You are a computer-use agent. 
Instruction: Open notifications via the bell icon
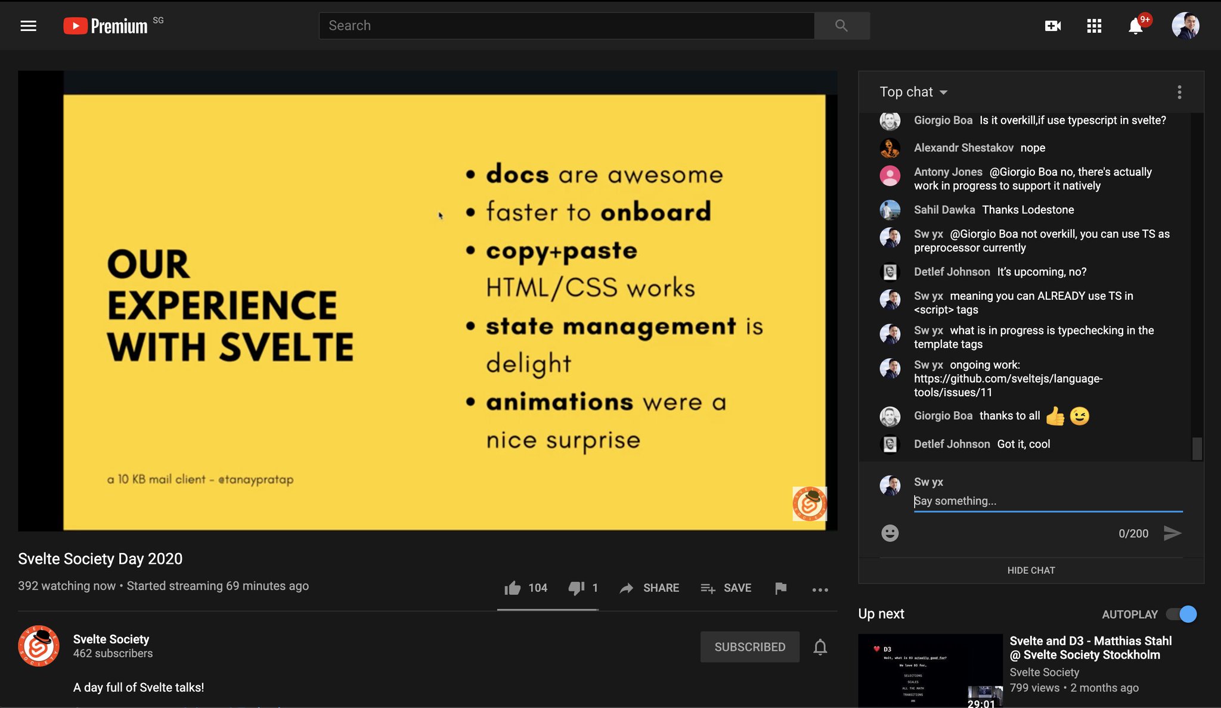click(1135, 26)
